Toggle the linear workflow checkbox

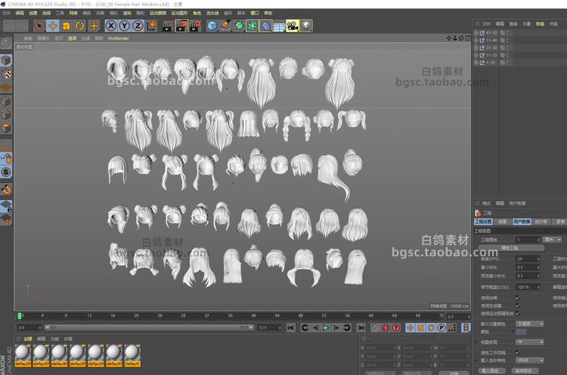[518, 353]
